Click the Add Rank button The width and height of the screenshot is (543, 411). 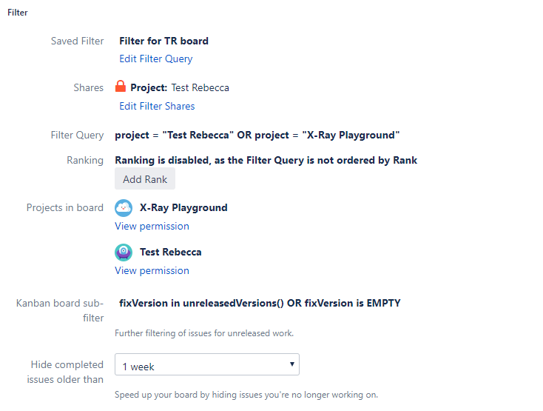pos(145,178)
